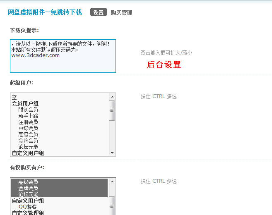This screenshot has height=215, width=272.
Task: Select 新手上路 in the 超级用户 list
Action: point(60,116)
